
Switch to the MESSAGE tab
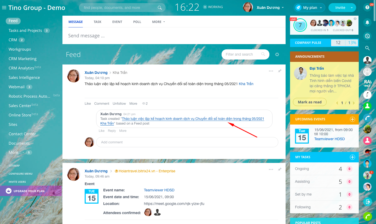[76, 22]
